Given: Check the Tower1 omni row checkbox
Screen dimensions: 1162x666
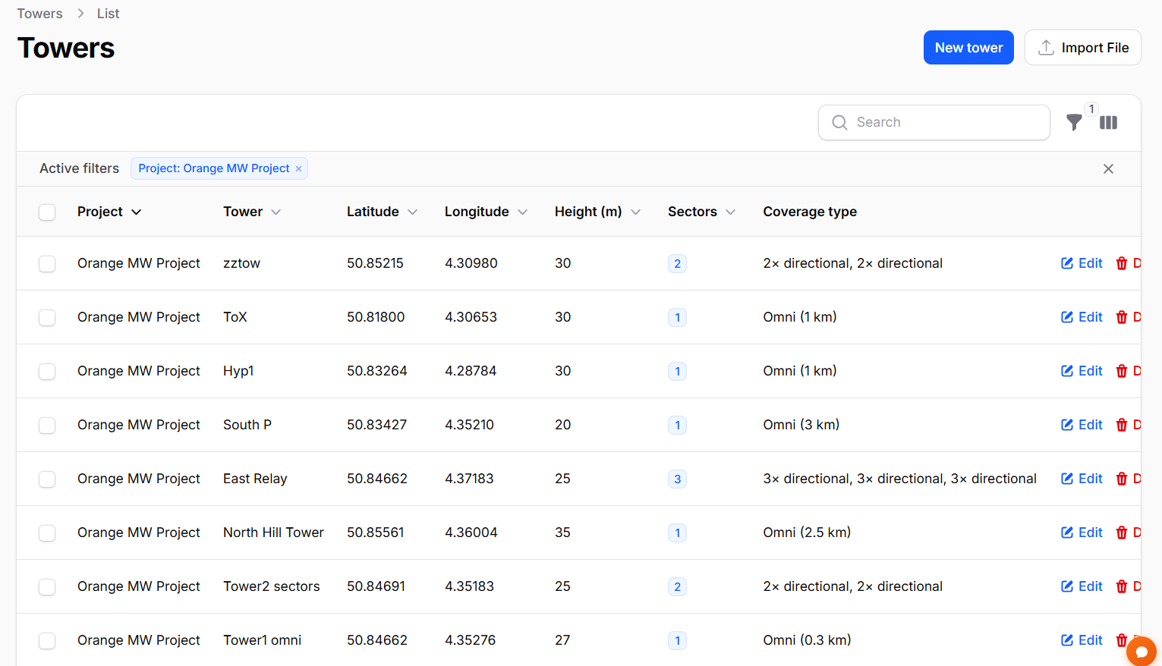Looking at the screenshot, I should 47,640.
